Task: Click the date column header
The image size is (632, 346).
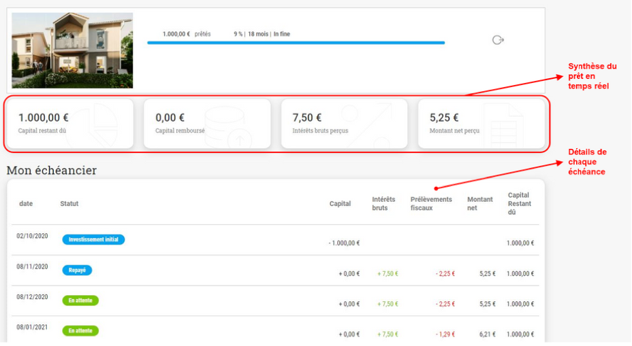Action: (26, 203)
